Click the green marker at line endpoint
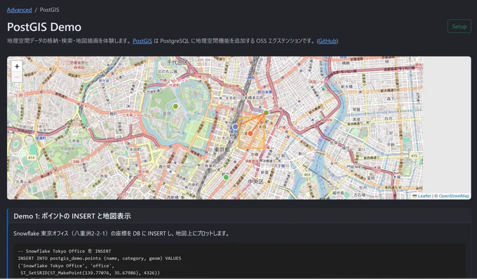The width and height of the screenshot is (477, 279). click(x=266, y=113)
